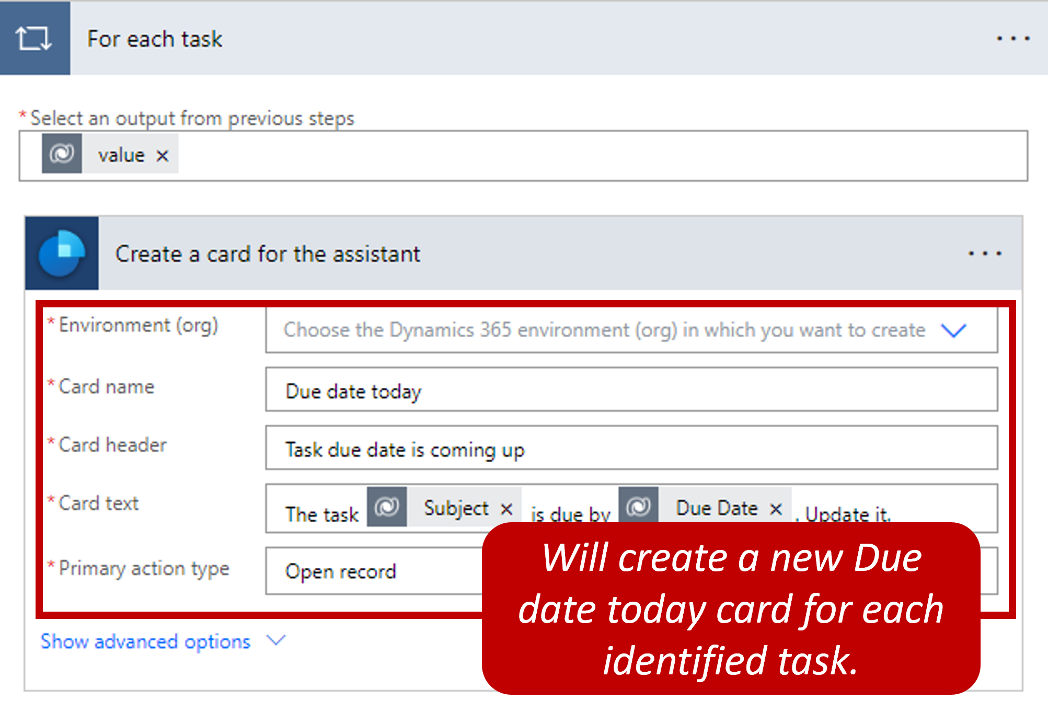Click the Card name label

(106, 386)
